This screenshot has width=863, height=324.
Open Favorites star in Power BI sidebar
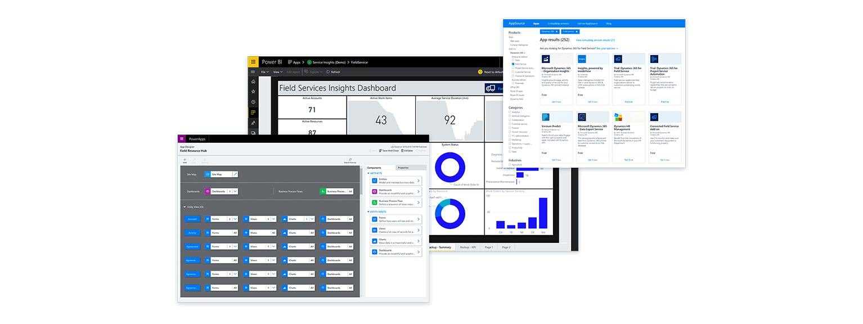pos(253,91)
